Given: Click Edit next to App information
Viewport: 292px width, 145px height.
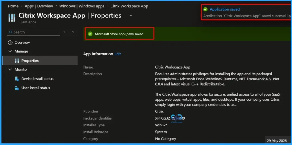Looking at the screenshot, I should (x=118, y=54).
